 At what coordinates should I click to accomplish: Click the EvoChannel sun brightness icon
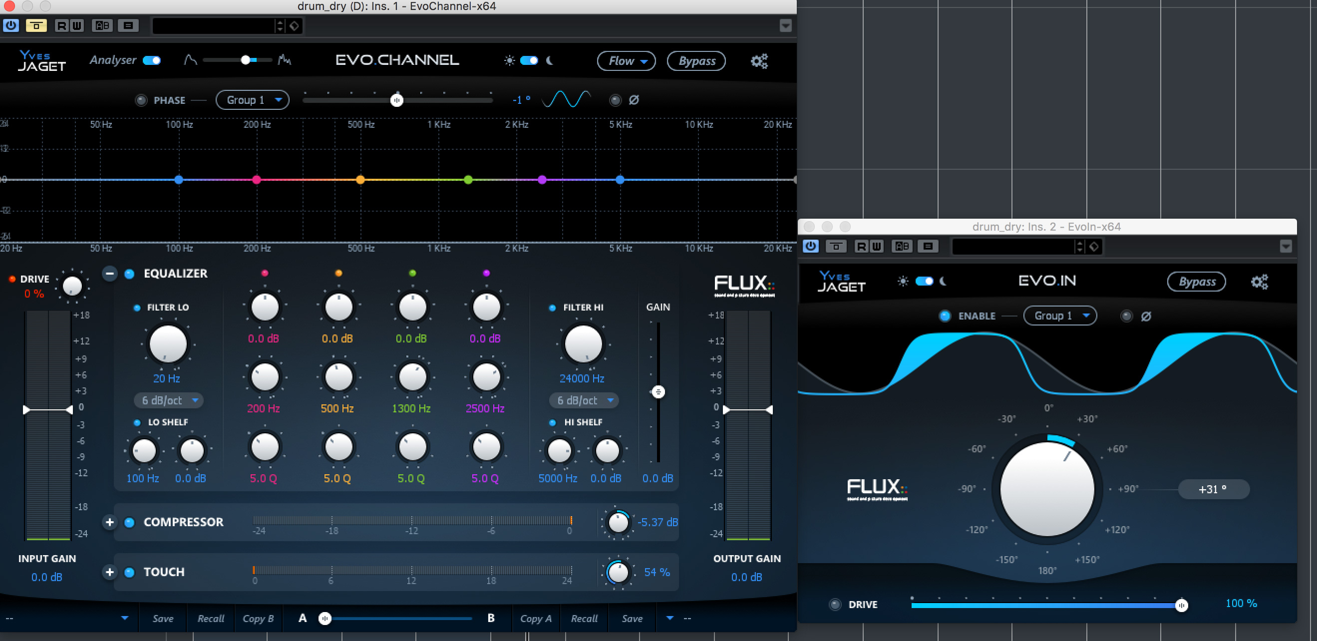509,60
